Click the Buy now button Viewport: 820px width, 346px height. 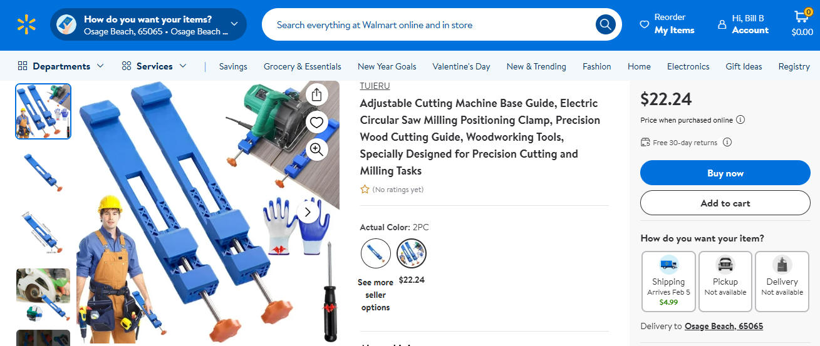tap(725, 173)
